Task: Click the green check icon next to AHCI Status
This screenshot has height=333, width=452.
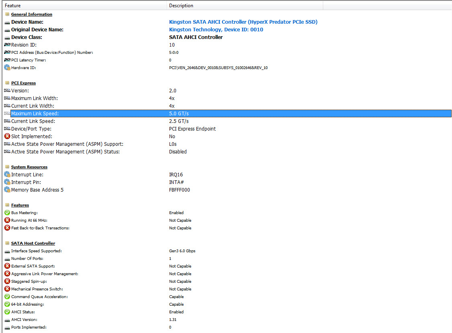Action: (7, 312)
